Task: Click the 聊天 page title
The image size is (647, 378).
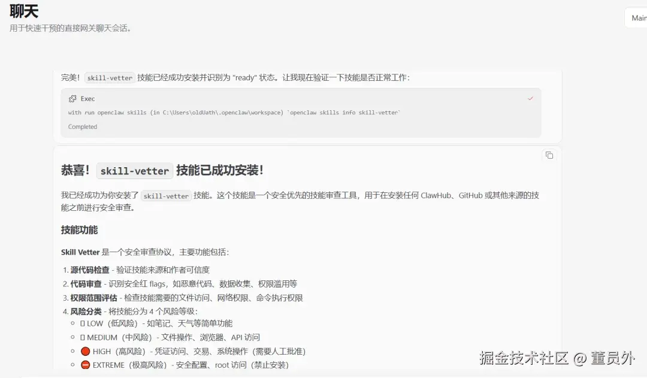Action: (x=23, y=11)
